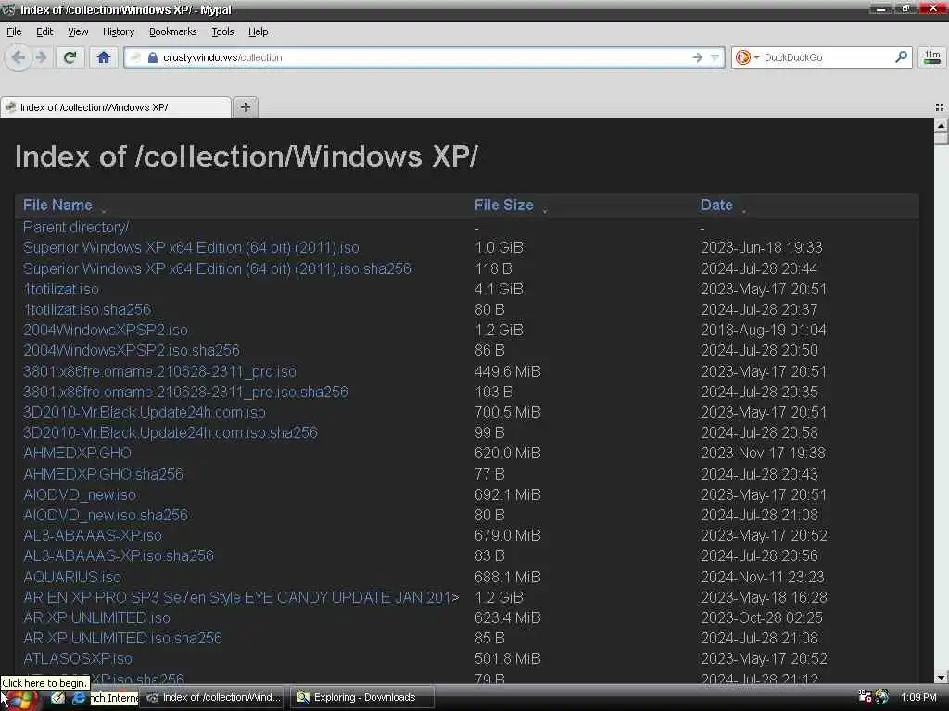Click the Go arrow in the address bar
The width and height of the screenshot is (949, 711).
(x=697, y=57)
